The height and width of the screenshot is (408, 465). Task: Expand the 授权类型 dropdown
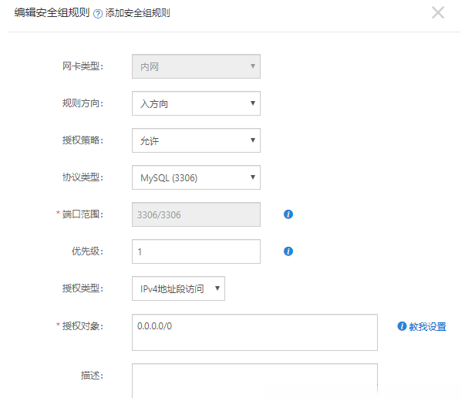tap(178, 289)
